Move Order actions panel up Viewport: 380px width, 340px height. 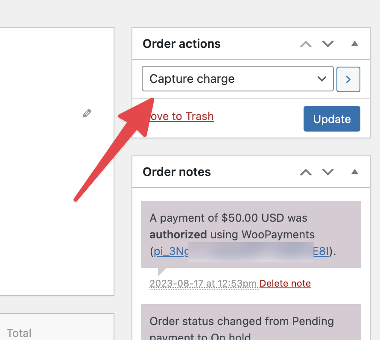coord(306,44)
